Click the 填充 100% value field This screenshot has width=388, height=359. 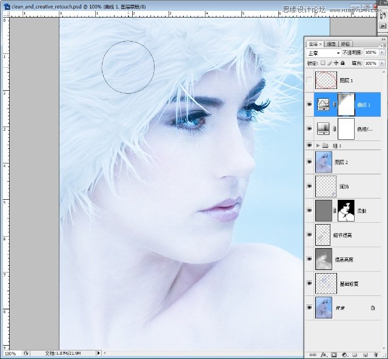372,63
